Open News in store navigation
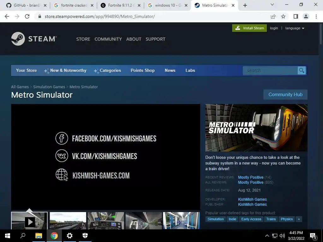Image resolution: width=323 pixels, height=242 pixels. [x=170, y=71]
